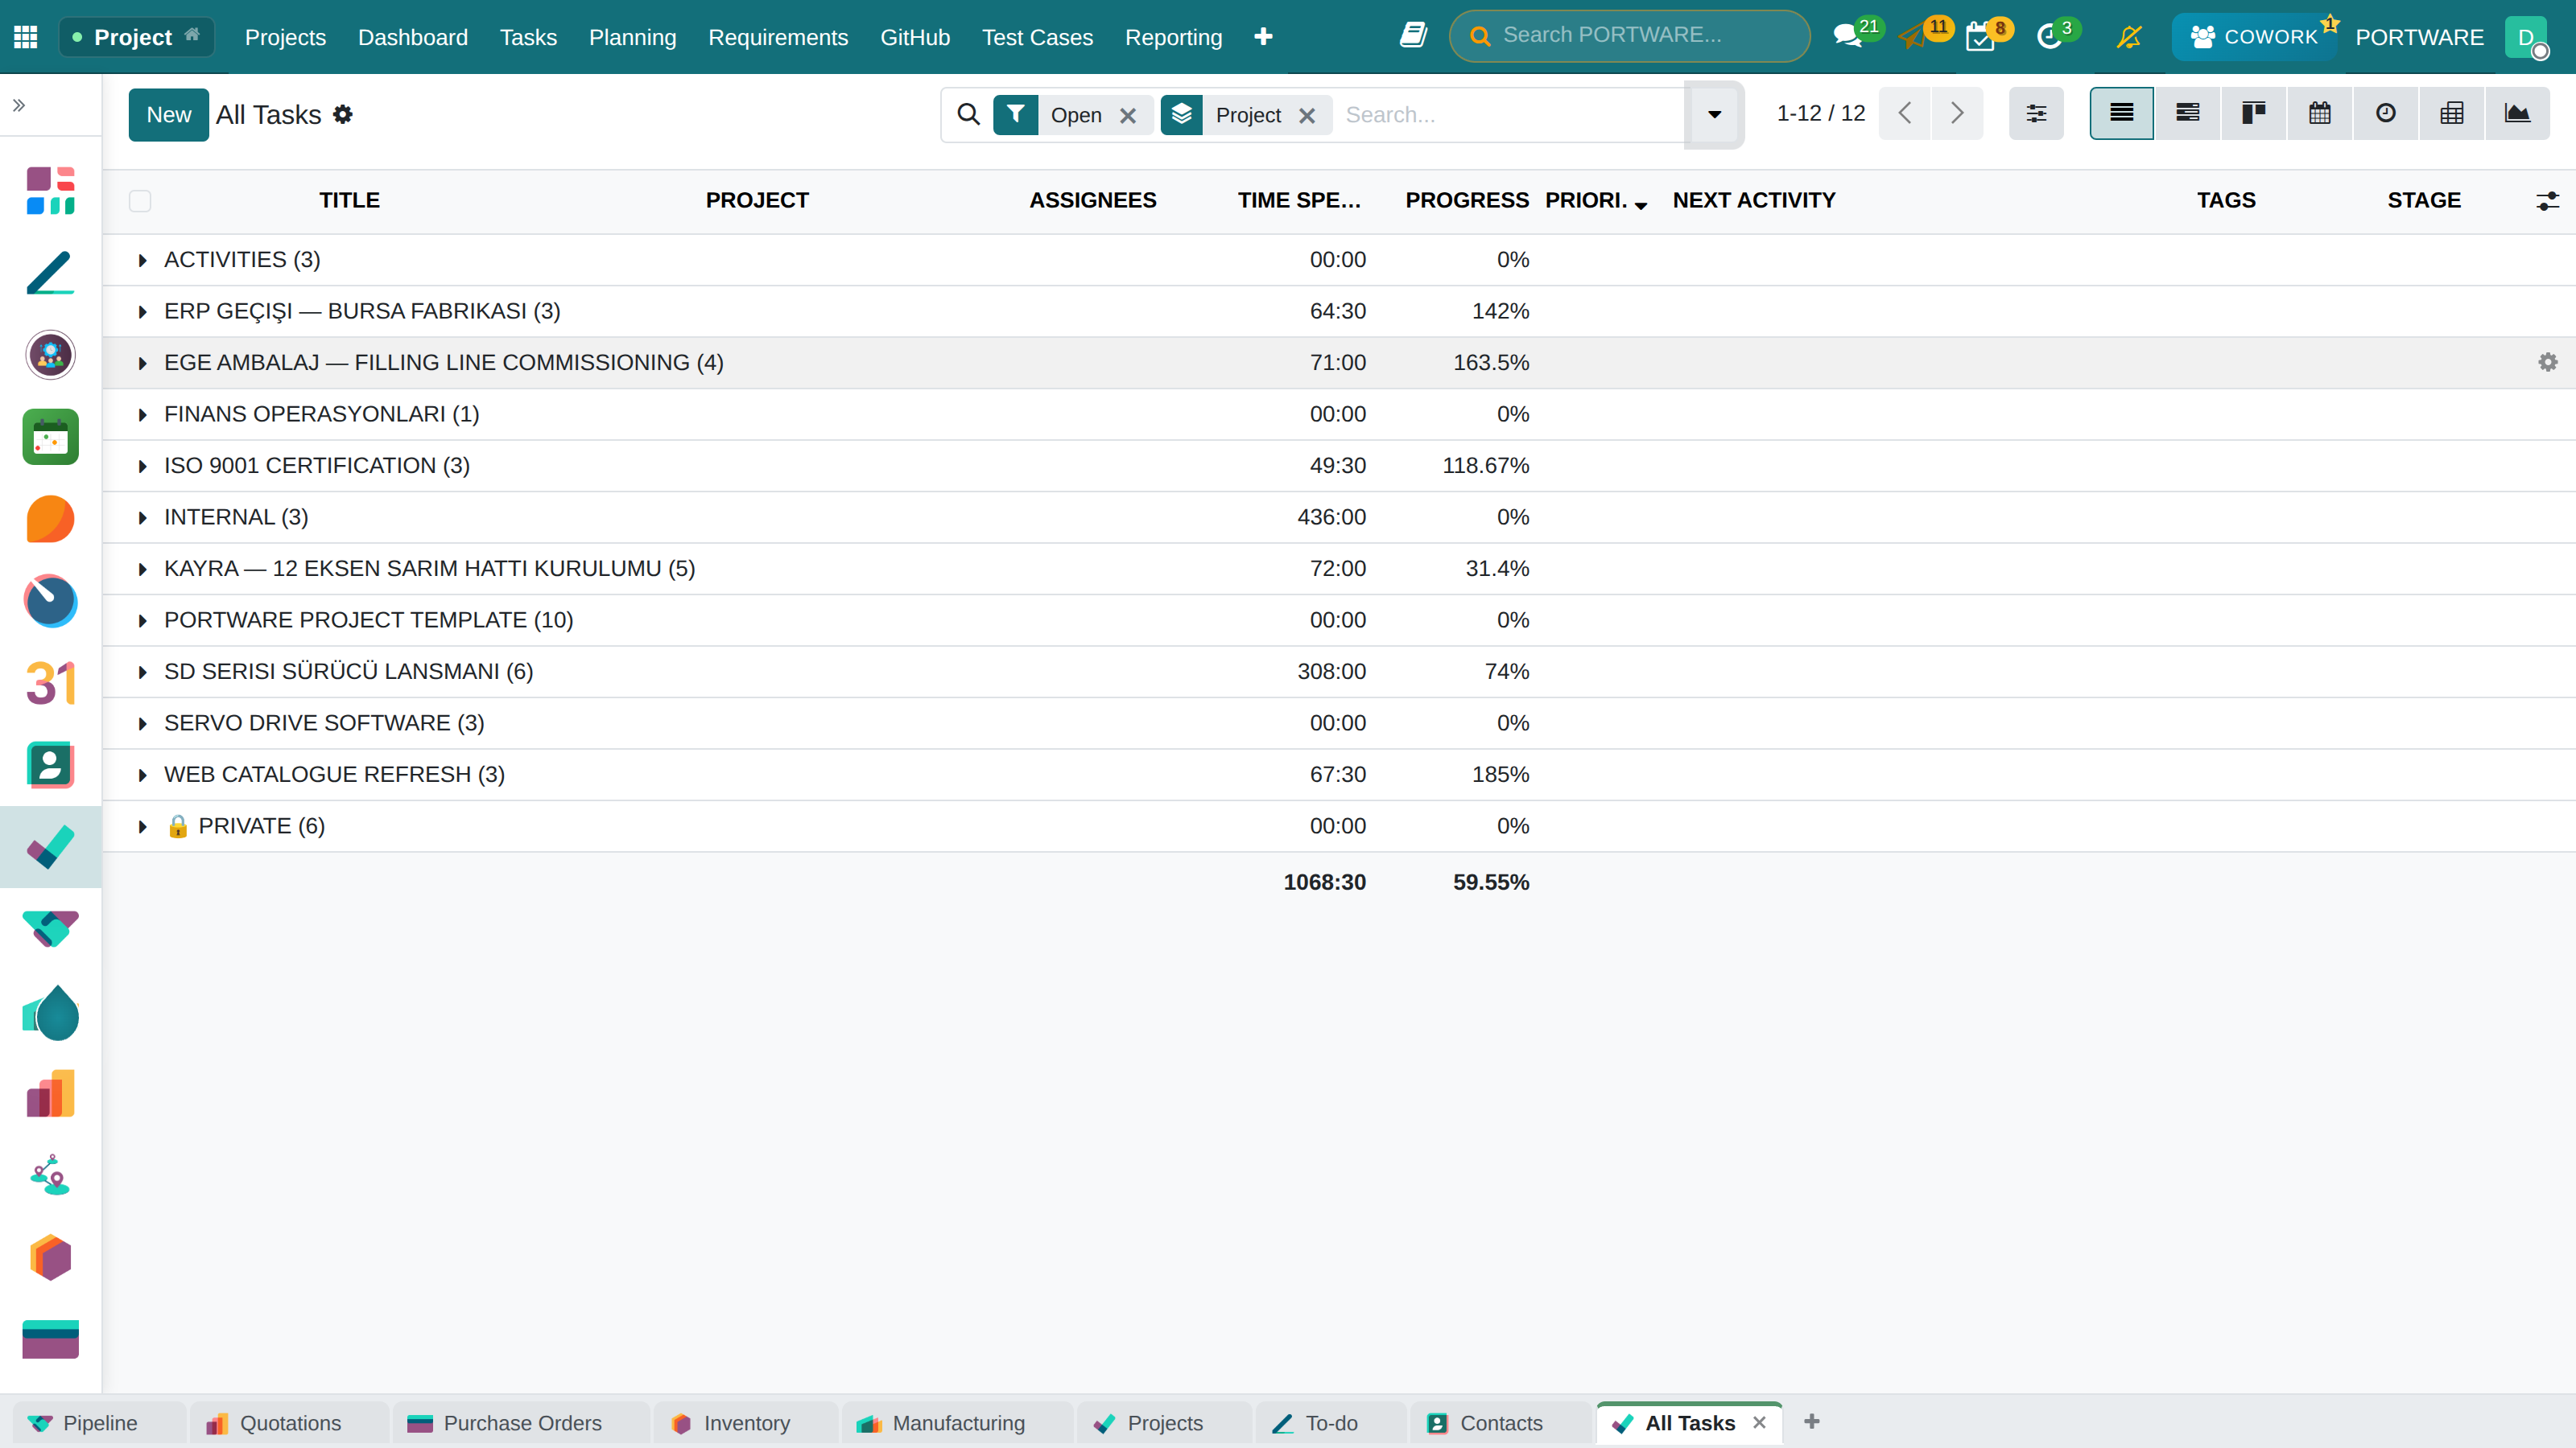This screenshot has width=2576, height=1448.
Task: Open the Reporting menu
Action: click(x=1173, y=37)
